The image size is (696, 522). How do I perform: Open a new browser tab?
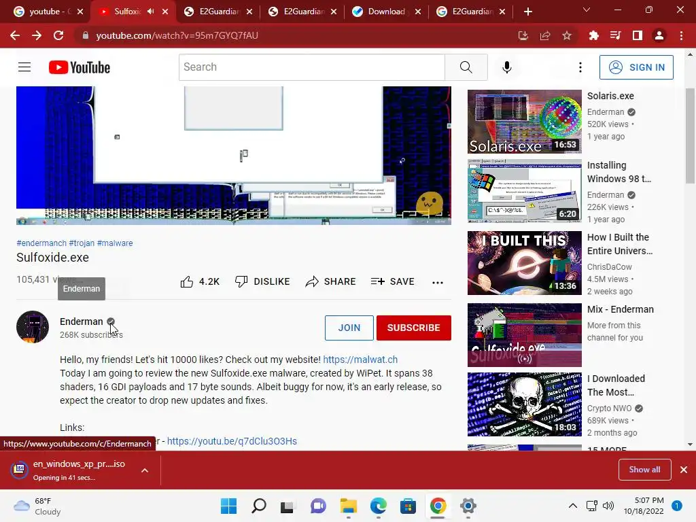(527, 12)
